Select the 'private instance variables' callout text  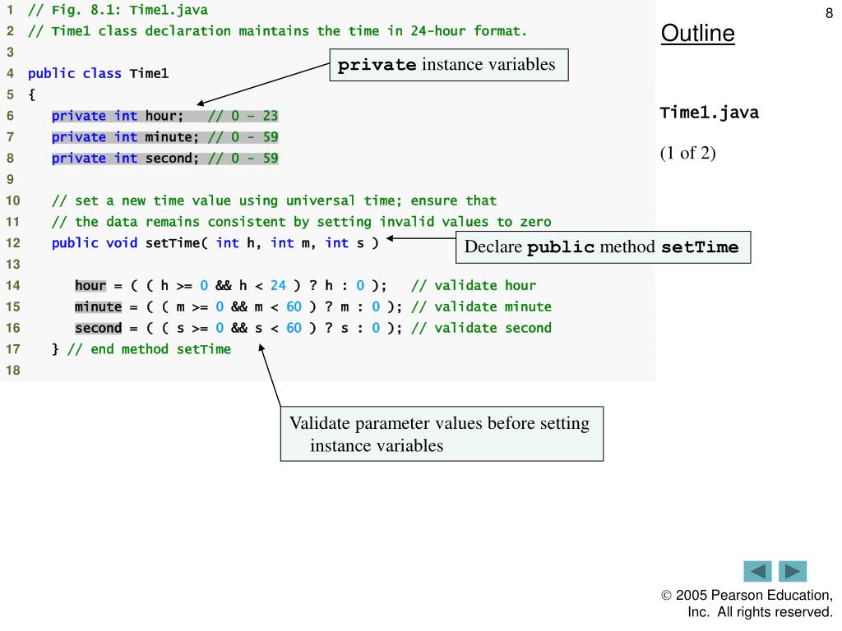pyautogui.click(x=446, y=64)
